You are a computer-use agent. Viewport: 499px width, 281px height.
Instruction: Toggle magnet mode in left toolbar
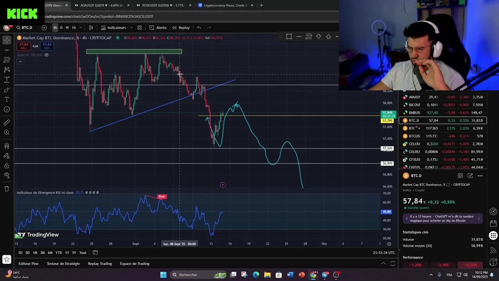click(x=7, y=146)
